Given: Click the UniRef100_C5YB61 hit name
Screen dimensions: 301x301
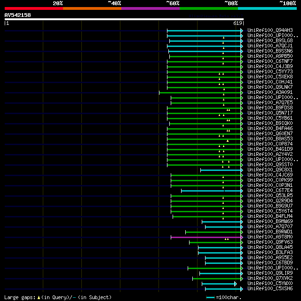Looking at the screenshot, I should coord(270,118).
